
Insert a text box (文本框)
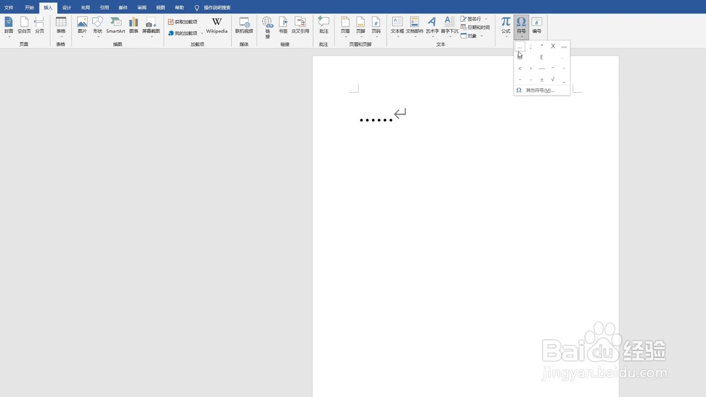pyautogui.click(x=397, y=26)
